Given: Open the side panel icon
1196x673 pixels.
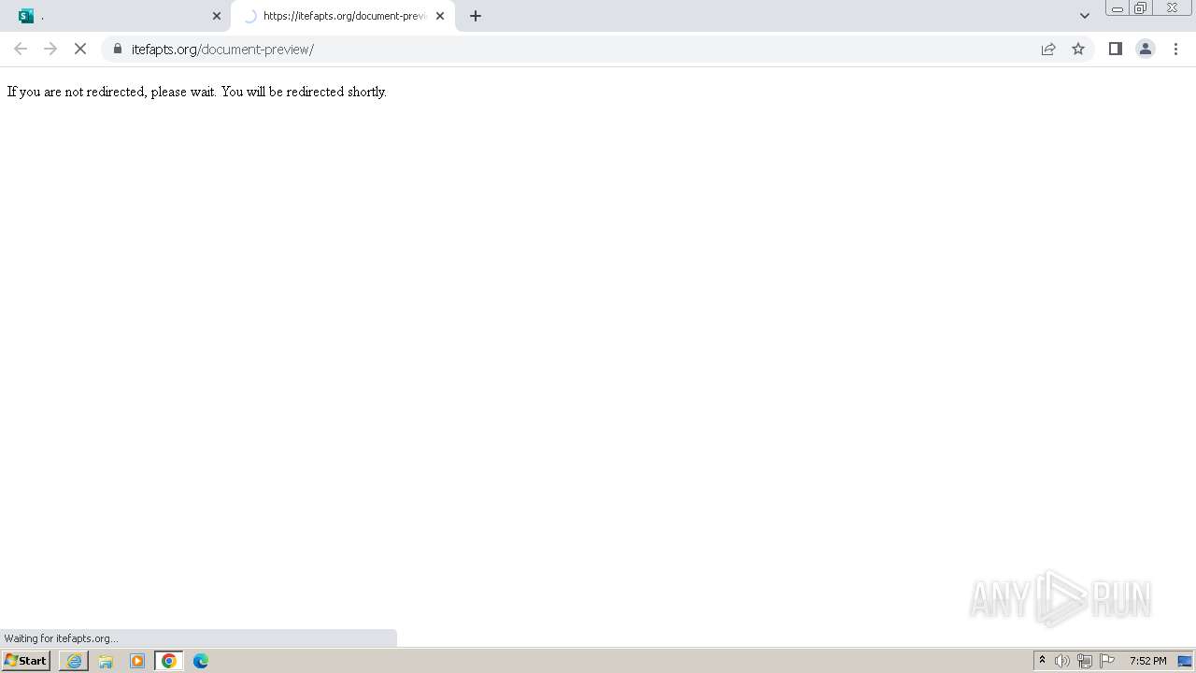Looking at the screenshot, I should [1115, 49].
